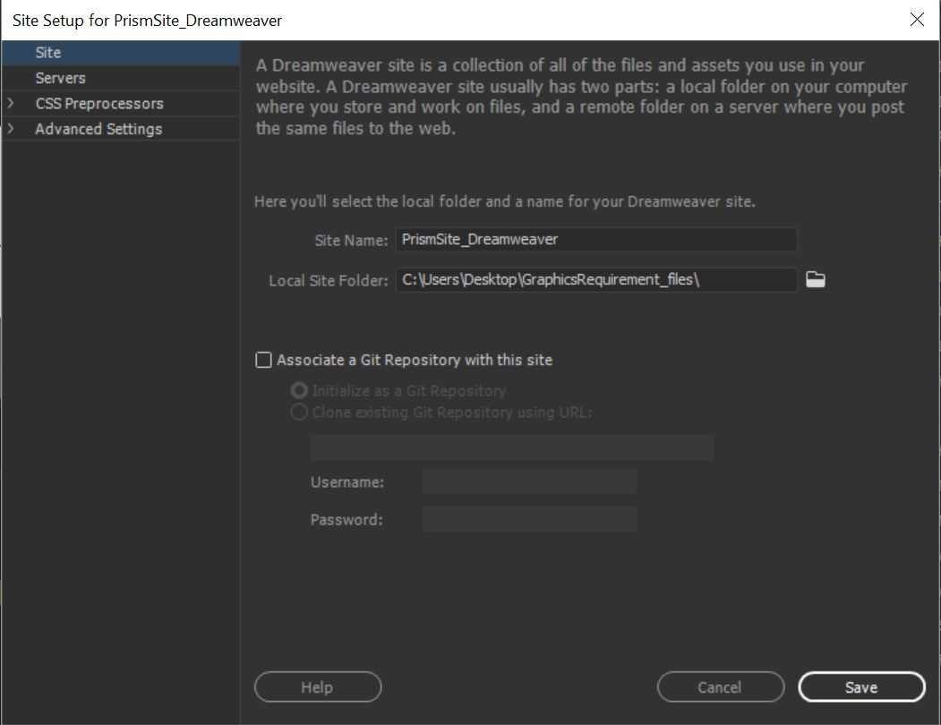
Task: Click the Site Name text field
Action: pyautogui.click(x=595, y=240)
